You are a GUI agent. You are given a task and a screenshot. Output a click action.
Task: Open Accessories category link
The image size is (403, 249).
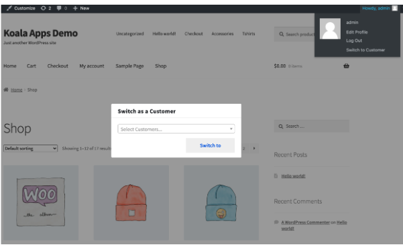click(x=223, y=33)
